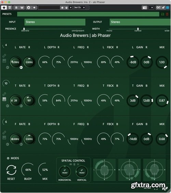Toggle tempo sync keys icon in F/B row
The image size is (171, 193).
pos(4,138)
